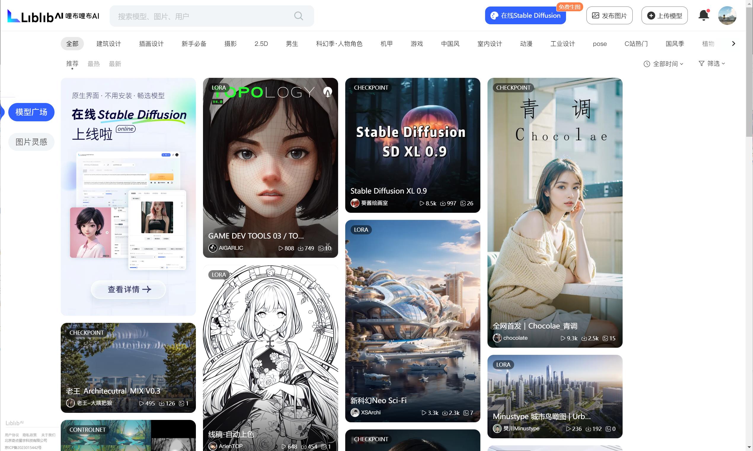Click chocolate author avatar

pyautogui.click(x=497, y=338)
